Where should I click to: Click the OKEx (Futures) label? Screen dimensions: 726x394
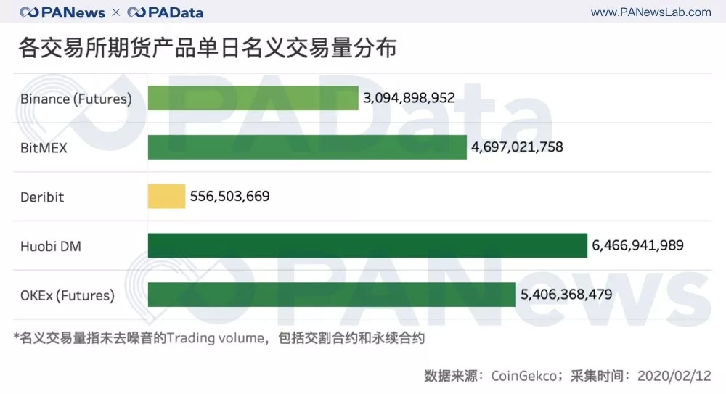pyautogui.click(x=68, y=296)
